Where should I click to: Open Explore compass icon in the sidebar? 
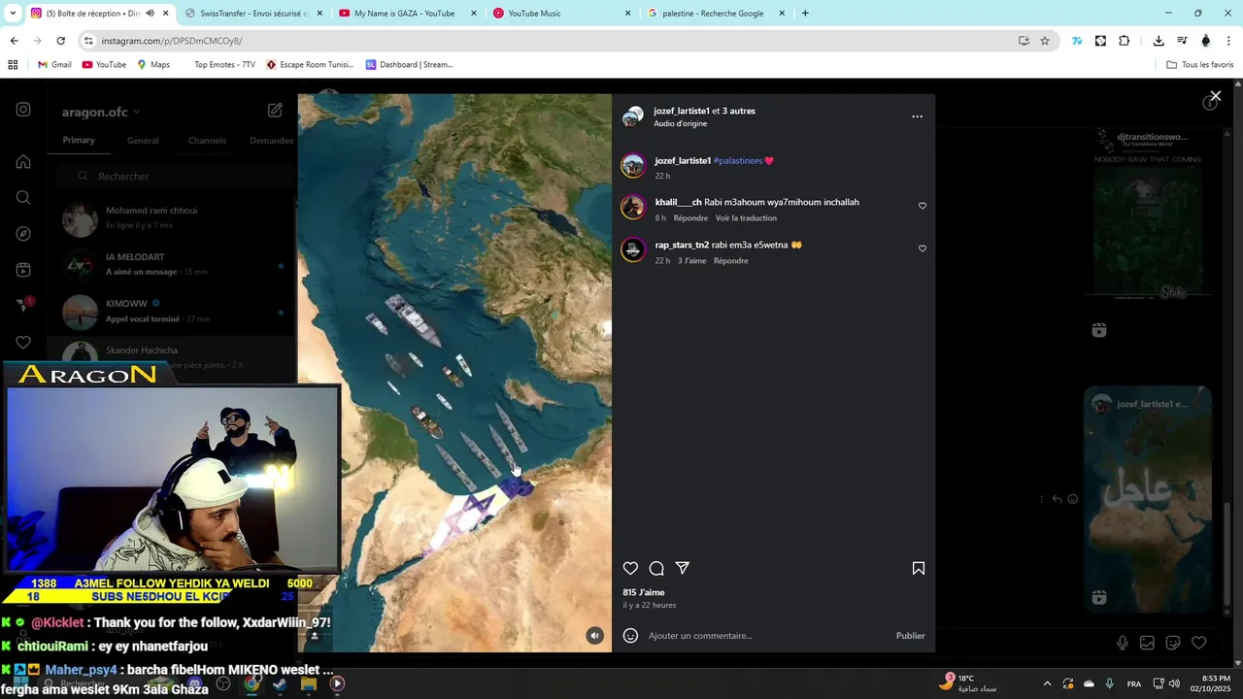click(23, 234)
